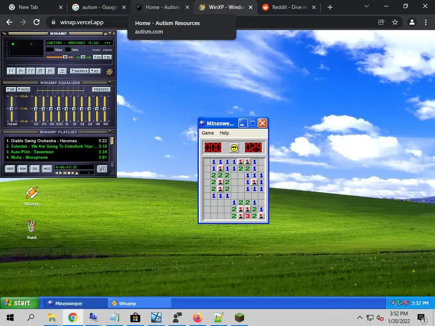Open Paint desktop shortcut icon
The height and width of the screenshot is (326, 435).
pos(31,230)
